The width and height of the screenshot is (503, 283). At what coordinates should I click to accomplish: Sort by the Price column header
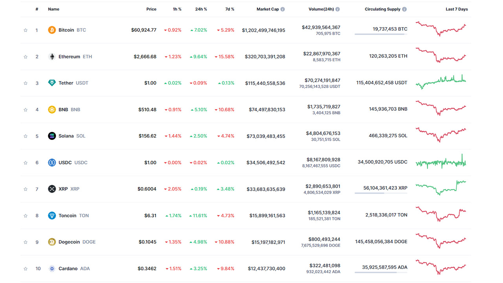[151, 9]
